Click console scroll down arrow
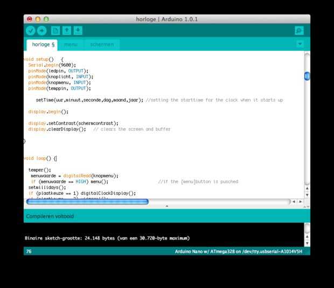 point(307,243)
